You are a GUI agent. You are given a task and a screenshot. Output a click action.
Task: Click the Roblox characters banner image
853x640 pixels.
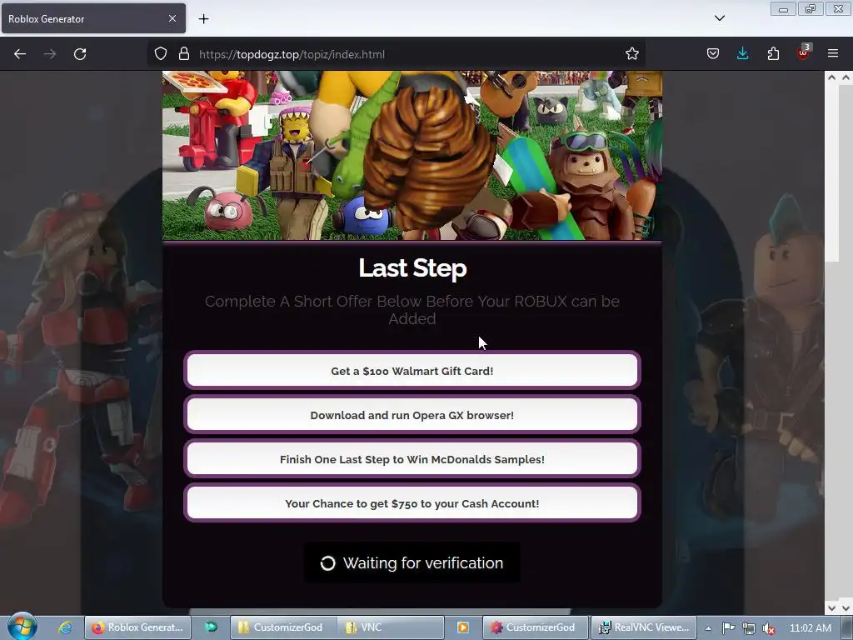412,156
